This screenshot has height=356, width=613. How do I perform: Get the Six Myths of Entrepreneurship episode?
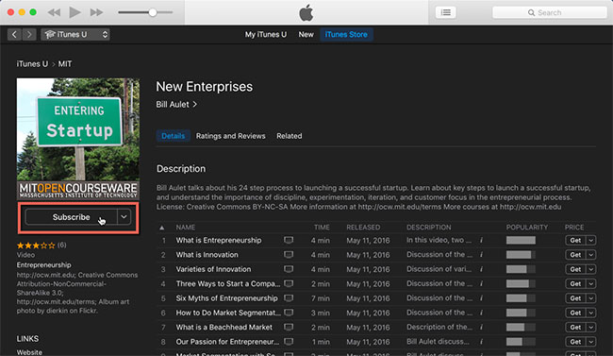tap(575, 298)
